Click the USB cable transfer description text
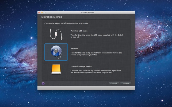The width and height of the screenshot is (172, 107). 97,36
